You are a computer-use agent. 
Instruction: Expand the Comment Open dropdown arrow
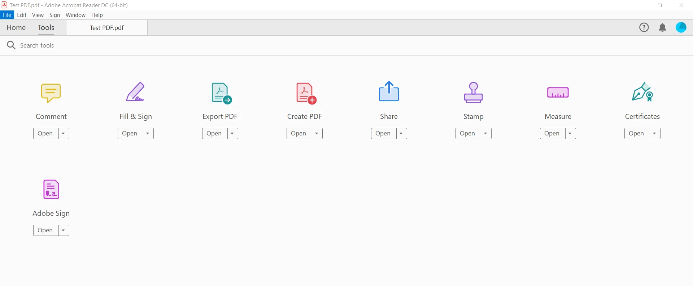64,133
